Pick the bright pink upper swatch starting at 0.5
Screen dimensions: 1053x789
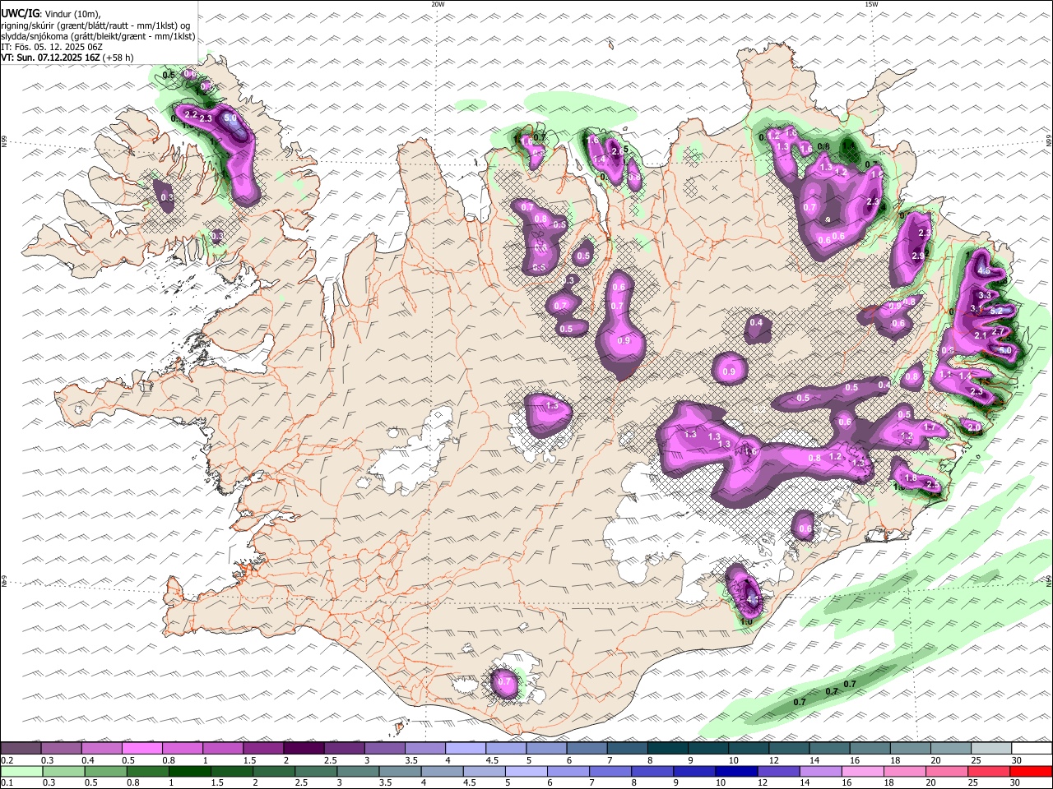pos(142,749)
